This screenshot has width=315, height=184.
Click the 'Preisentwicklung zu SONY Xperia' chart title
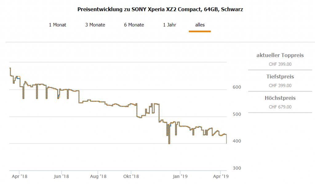tap(160, 10)
